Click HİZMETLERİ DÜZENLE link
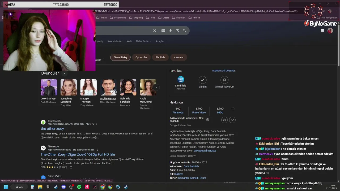The image size is (340, 191). coord(224,71)
